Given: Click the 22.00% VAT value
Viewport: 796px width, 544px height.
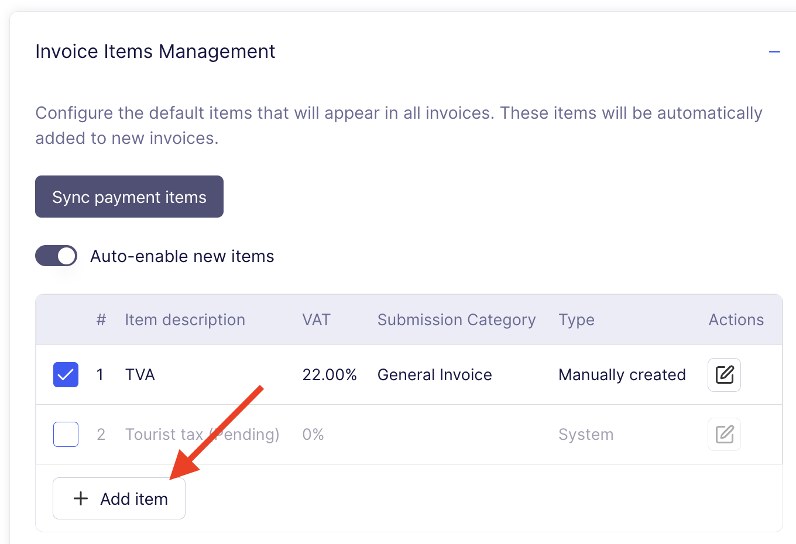Looking at the screenshot, I should 330,375.
